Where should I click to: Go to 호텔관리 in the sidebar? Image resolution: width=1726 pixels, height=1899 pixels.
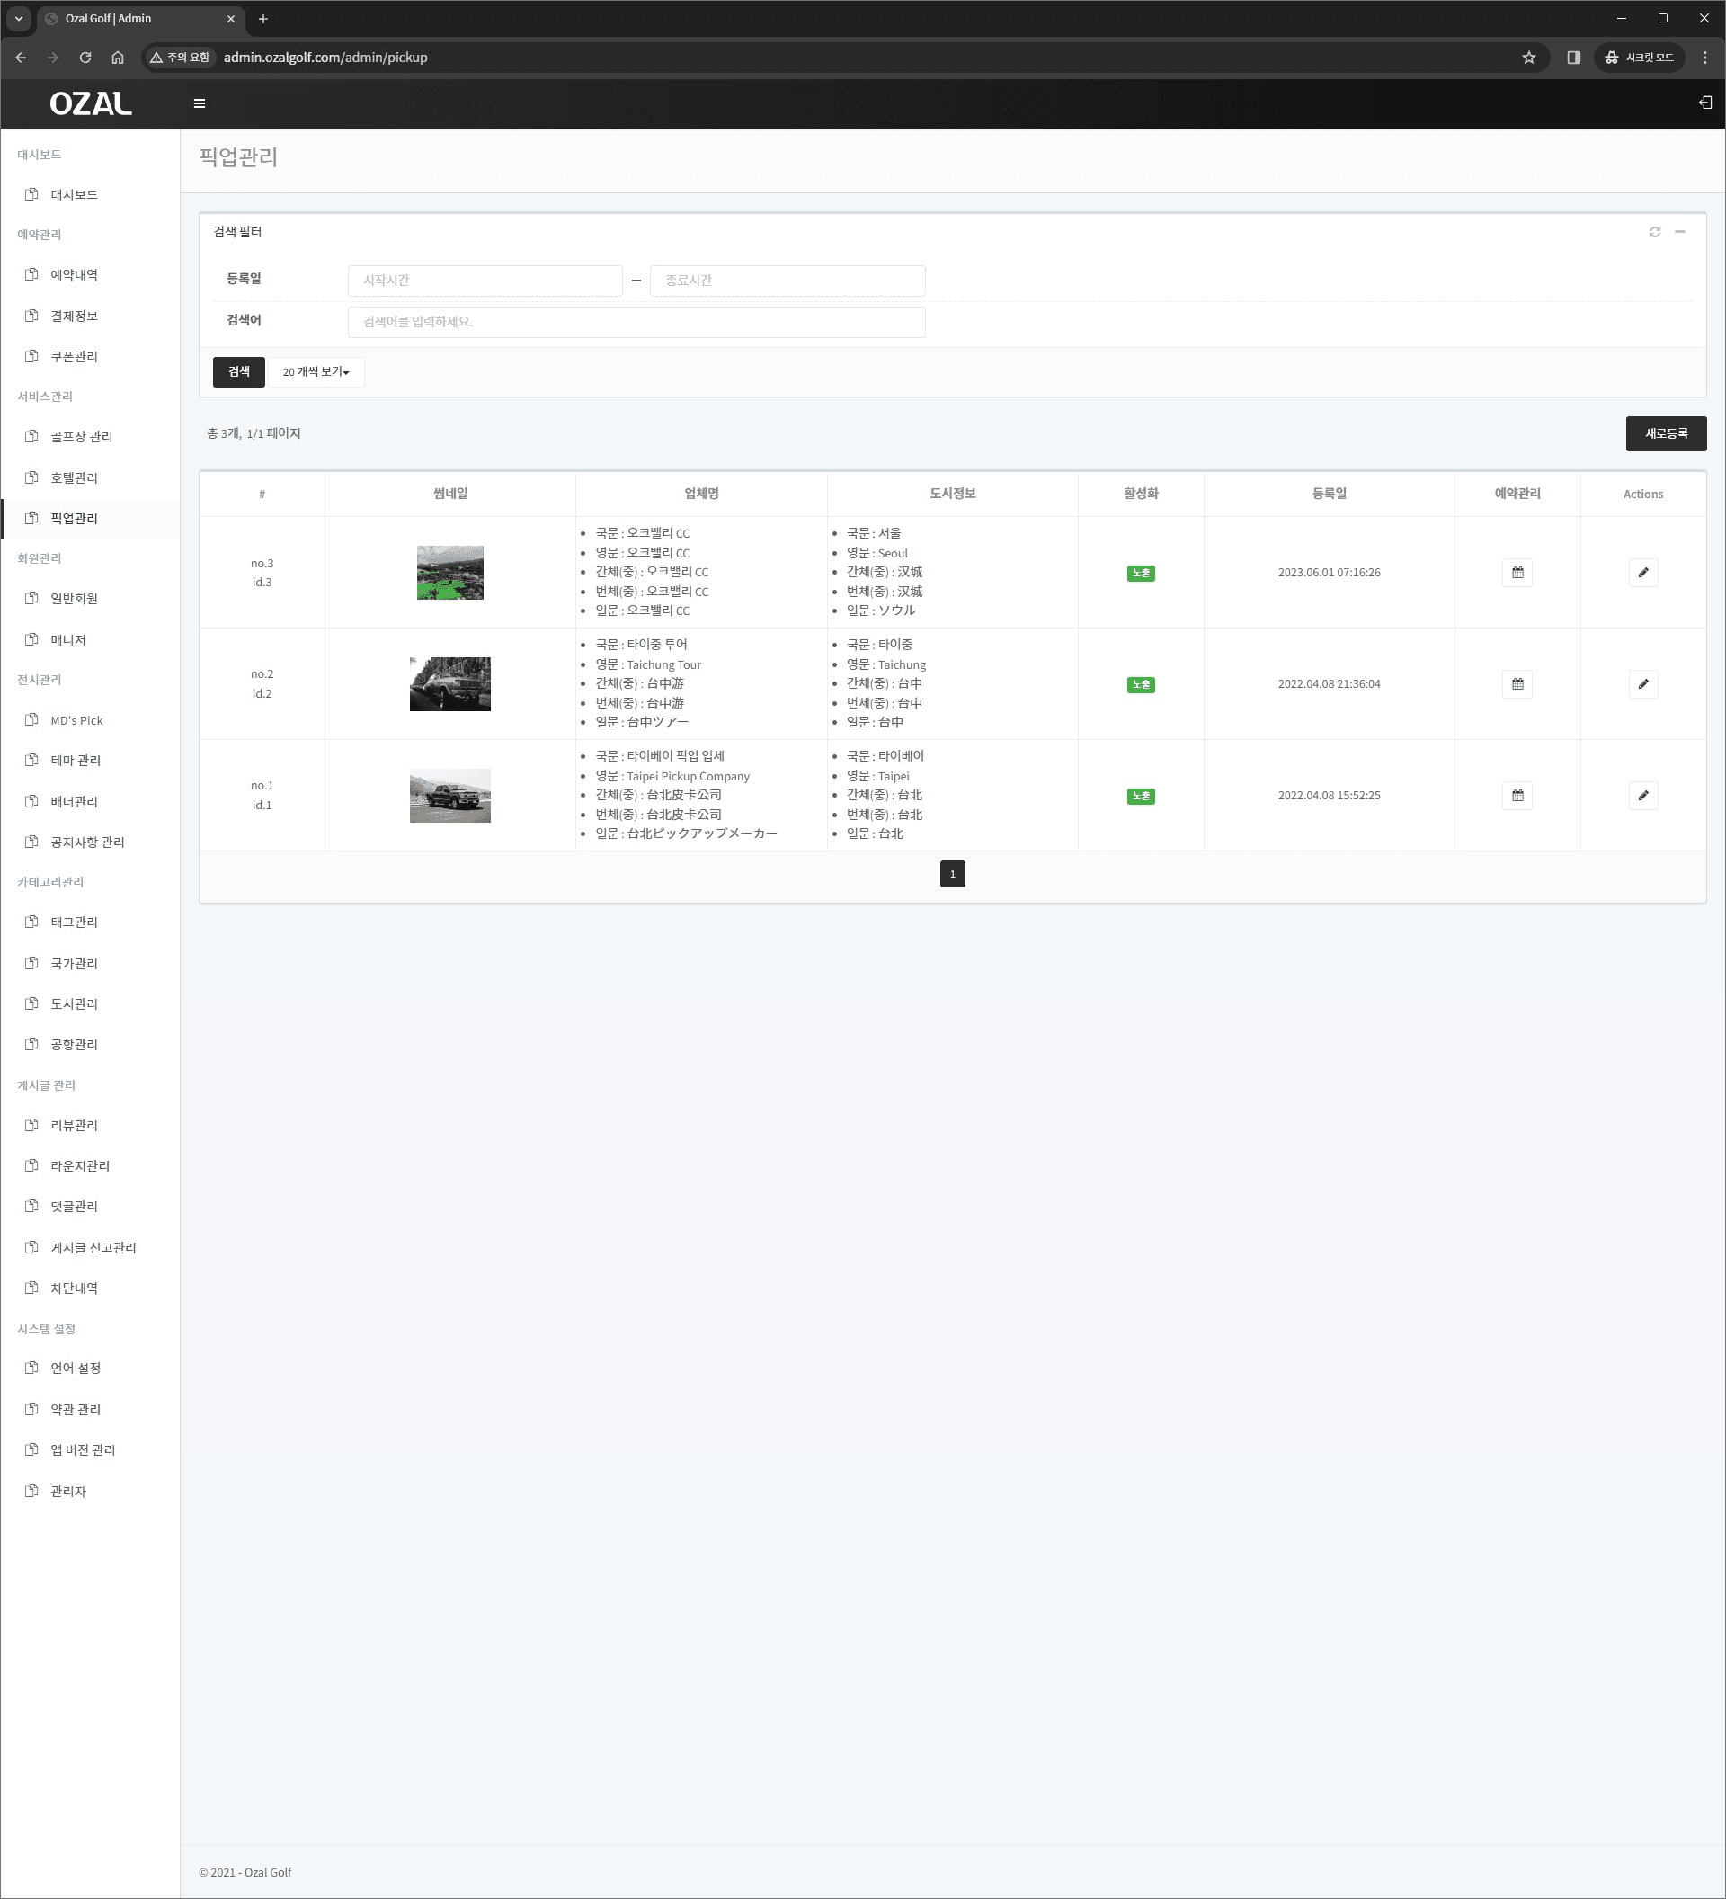tap(75, 478)
